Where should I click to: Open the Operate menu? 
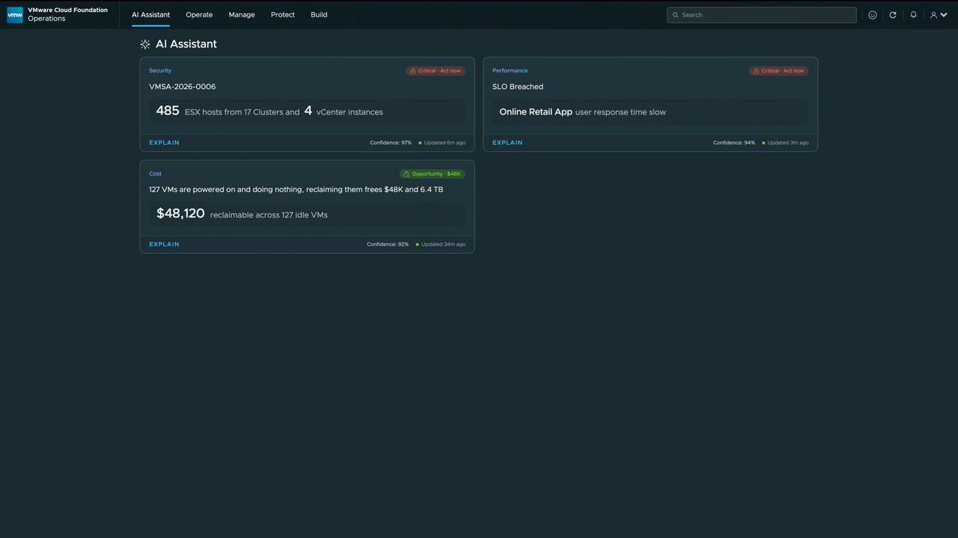tap(199, 15)
